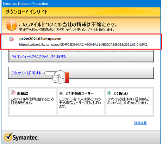The image size is (162, 144).
Task: Click the ダウンロードインサイト heading
Action: 27,12
